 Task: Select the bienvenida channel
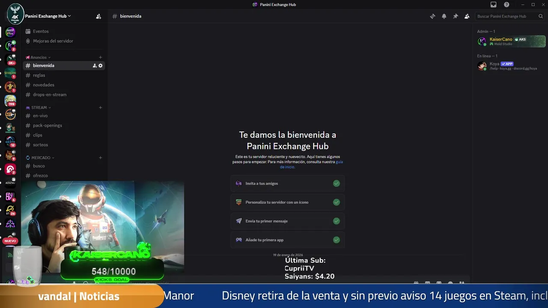click(x=65, y=65)
